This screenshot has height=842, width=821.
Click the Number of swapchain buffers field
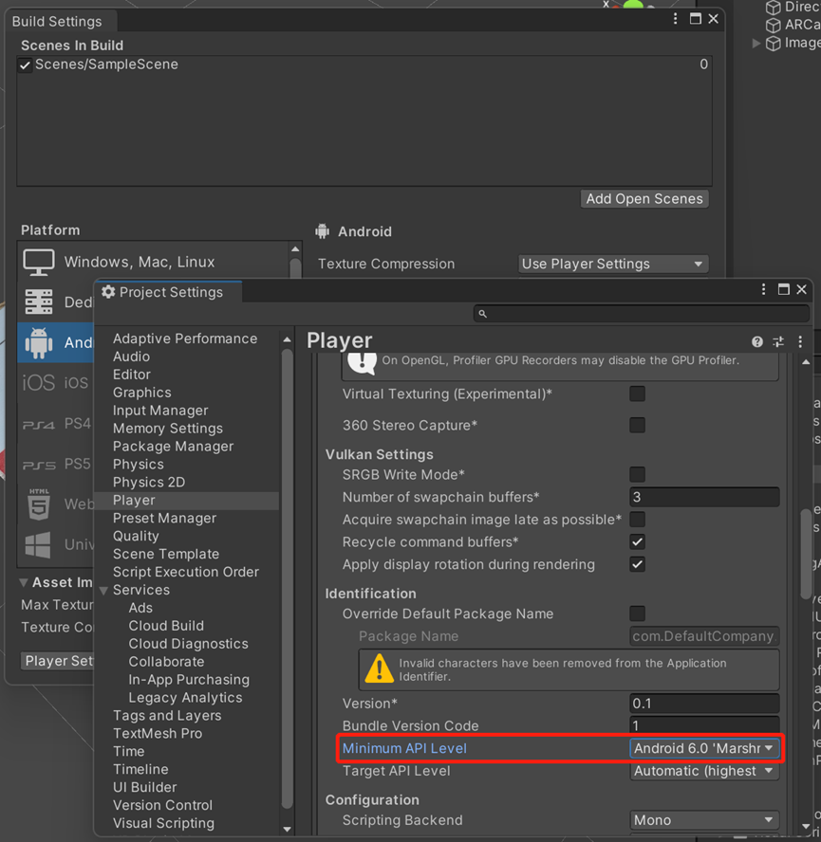(x=704, y=497)
